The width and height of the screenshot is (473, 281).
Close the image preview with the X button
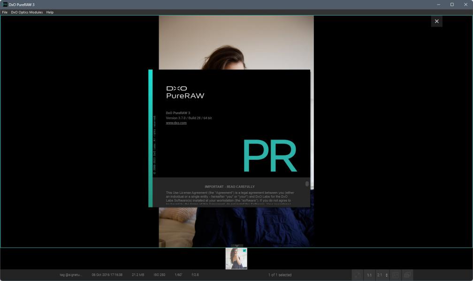point(436,22)
